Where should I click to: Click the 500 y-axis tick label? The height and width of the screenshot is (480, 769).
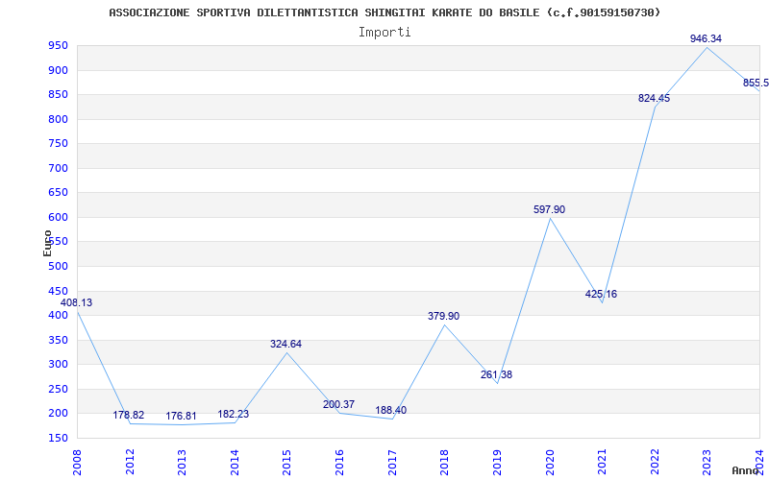coord(58,267)
